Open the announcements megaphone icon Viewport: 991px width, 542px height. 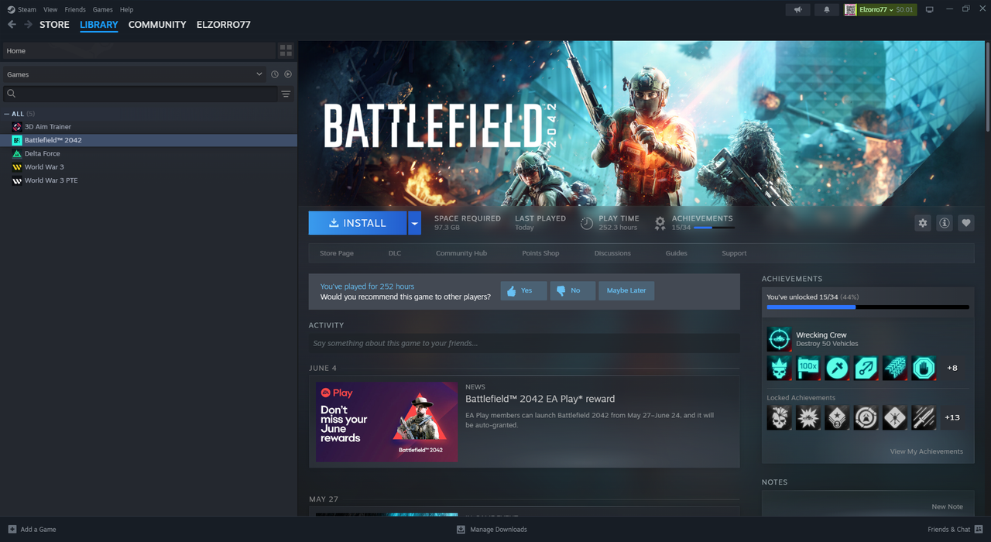point(797,9)
